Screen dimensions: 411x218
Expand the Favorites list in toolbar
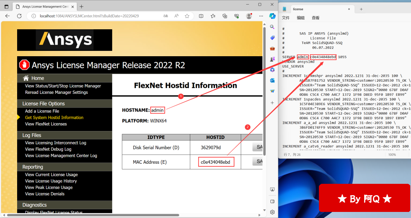(x=213, y=16)
